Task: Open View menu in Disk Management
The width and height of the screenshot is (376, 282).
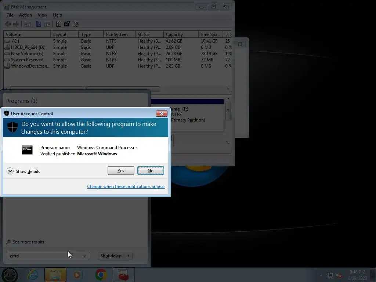Action: 42,15
